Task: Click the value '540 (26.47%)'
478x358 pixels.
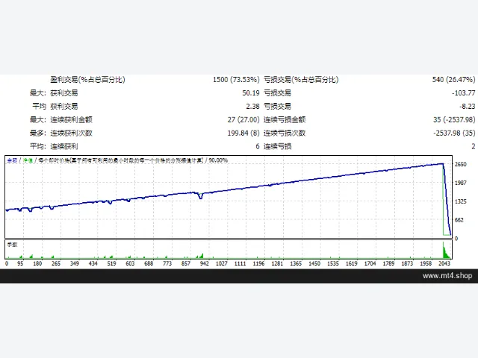Action: 453,80
